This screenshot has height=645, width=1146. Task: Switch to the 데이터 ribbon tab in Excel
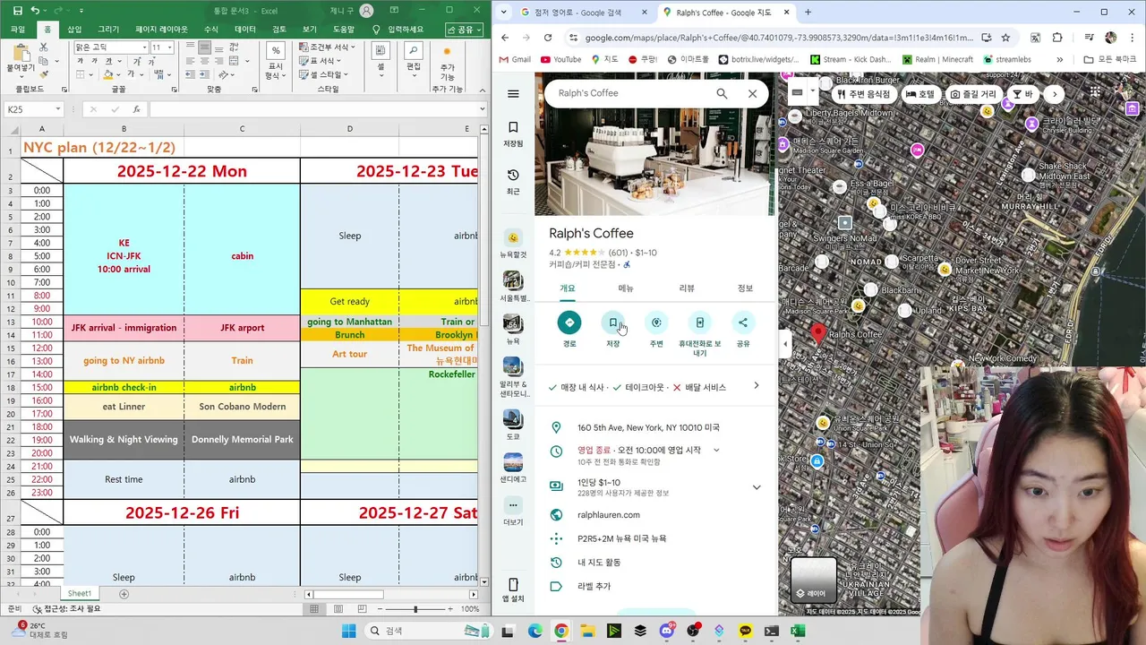[245, 29]
